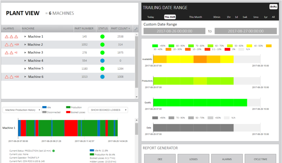
Task: Expand Machine 4 row
Action: pyautogui.click(x=25, y=61)
